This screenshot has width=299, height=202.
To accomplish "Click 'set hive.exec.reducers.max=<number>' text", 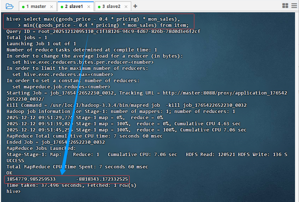I will point(63,74).
